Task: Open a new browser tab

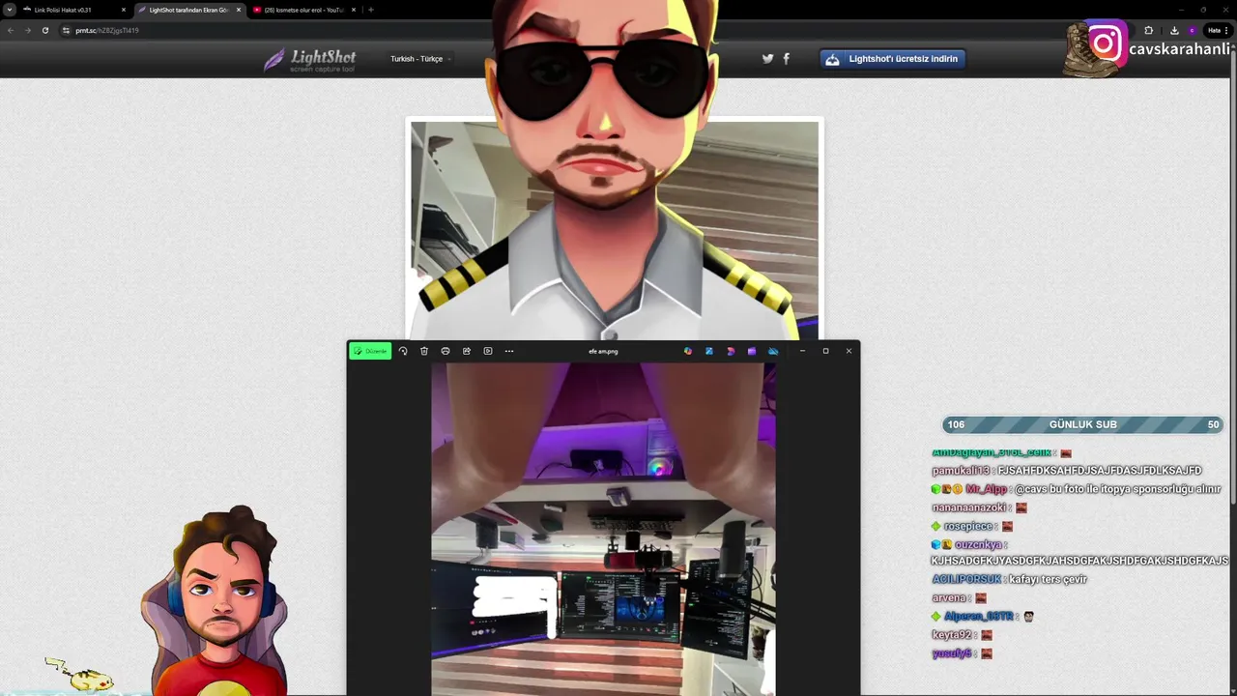Action: [x=371, y=10]
